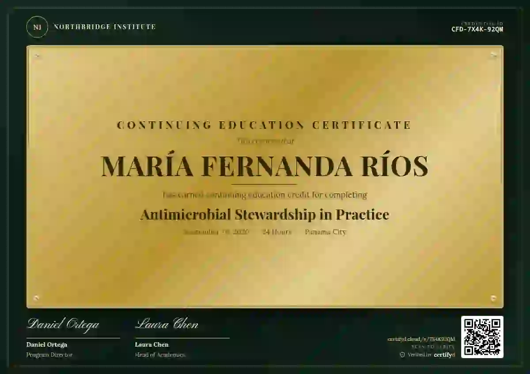Viewport: 530px width, 374px height.
Task: Click the NI circular logo emblem
Action: point(37,27)
